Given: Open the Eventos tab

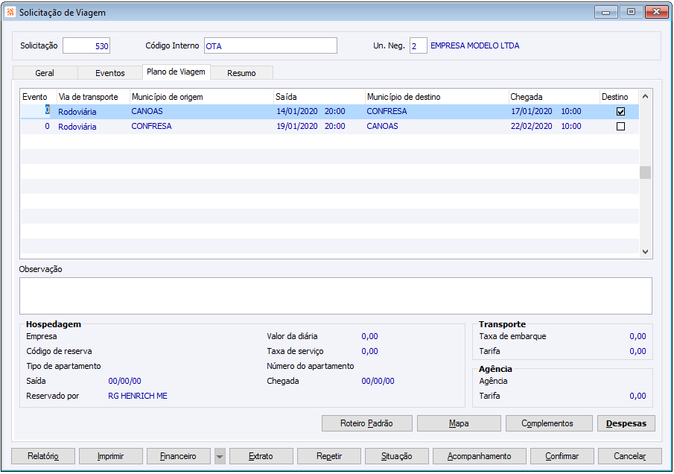Looking at the screenshot, I should [x=110, y=73].
